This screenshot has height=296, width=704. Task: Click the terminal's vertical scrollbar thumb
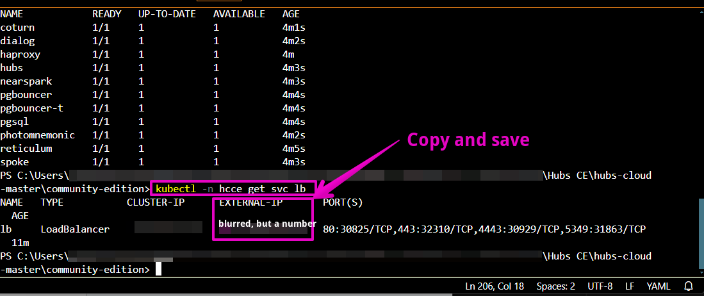pos(701,234)
